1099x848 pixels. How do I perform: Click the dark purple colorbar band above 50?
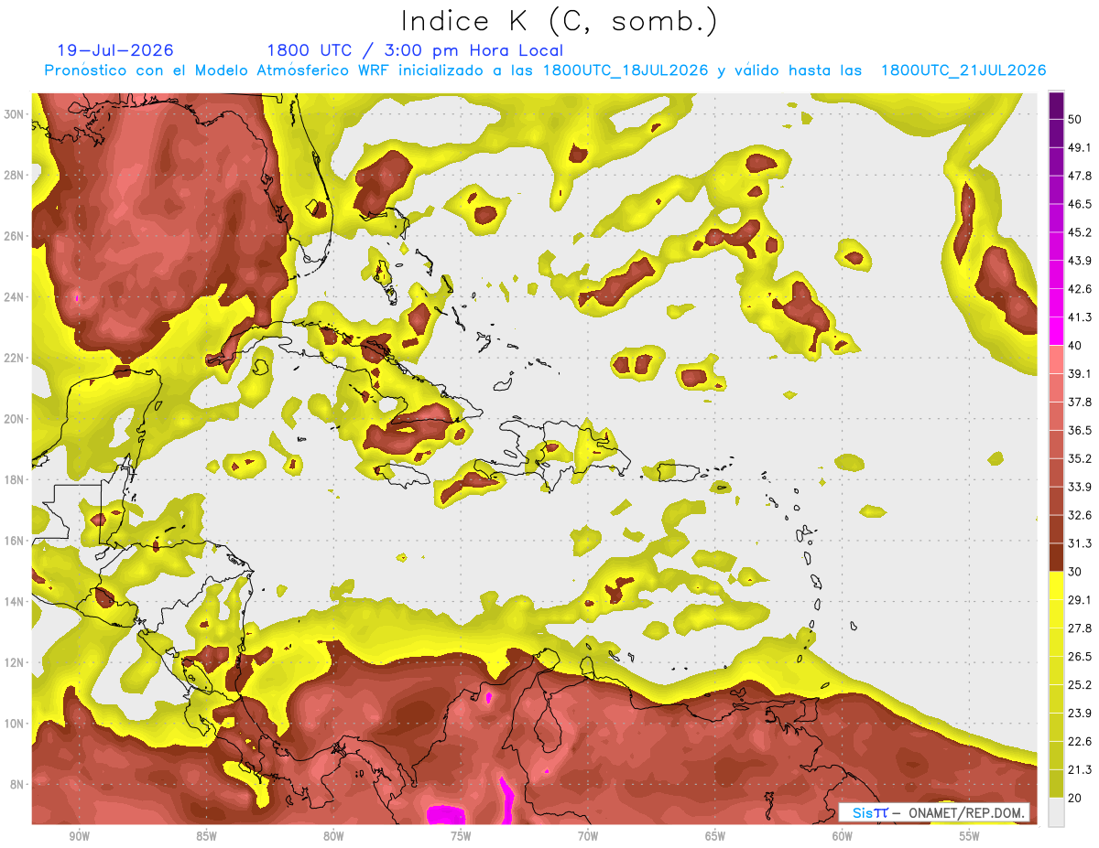point(1056,106)
